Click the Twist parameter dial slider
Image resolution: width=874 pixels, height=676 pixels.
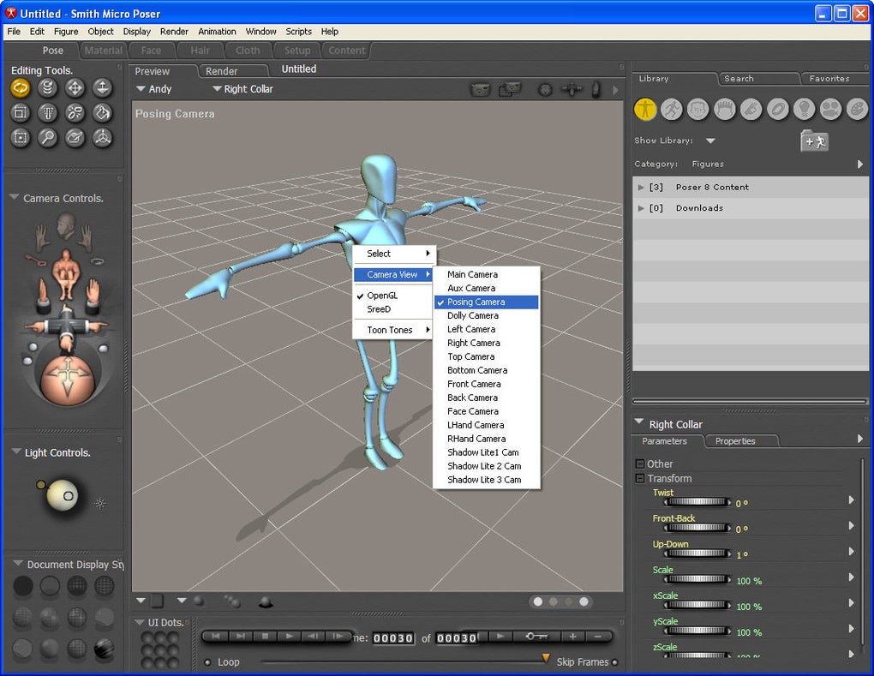tap(696, 502)
